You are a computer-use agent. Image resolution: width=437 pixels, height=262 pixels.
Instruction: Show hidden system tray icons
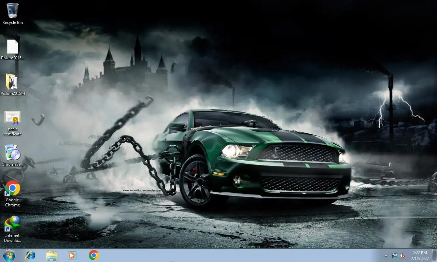pos(386,256)
